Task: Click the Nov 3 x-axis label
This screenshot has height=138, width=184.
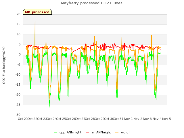Action: (x=147, y=119)
